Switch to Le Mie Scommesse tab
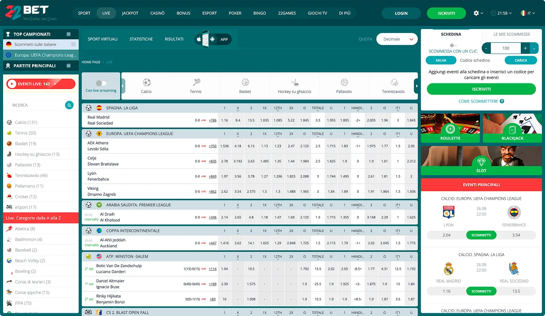Image resolution: width=545 pixels, height=316 pixels. [x=512, y=34]
